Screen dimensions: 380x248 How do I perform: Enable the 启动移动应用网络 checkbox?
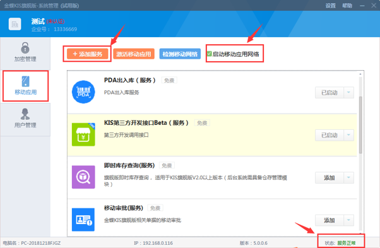click(209, 54)
